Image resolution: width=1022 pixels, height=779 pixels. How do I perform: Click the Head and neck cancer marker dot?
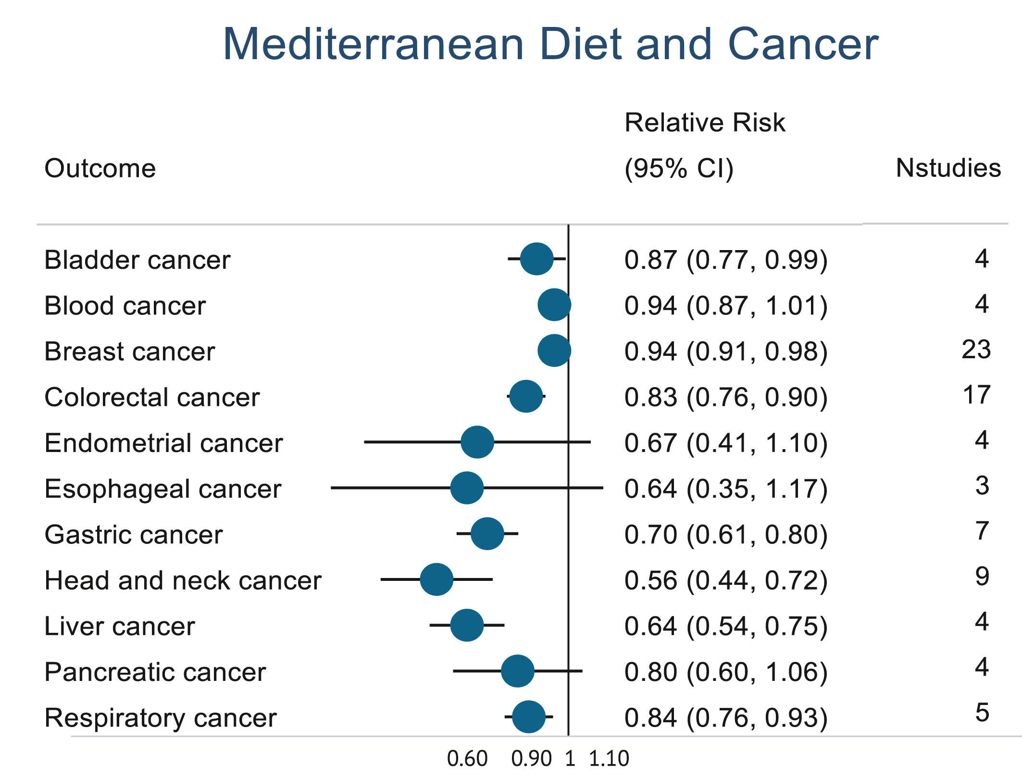pos(436,579)
